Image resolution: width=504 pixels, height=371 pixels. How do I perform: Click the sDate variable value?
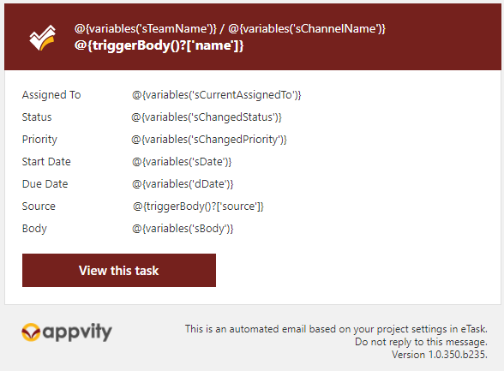[x=182, y=162]
